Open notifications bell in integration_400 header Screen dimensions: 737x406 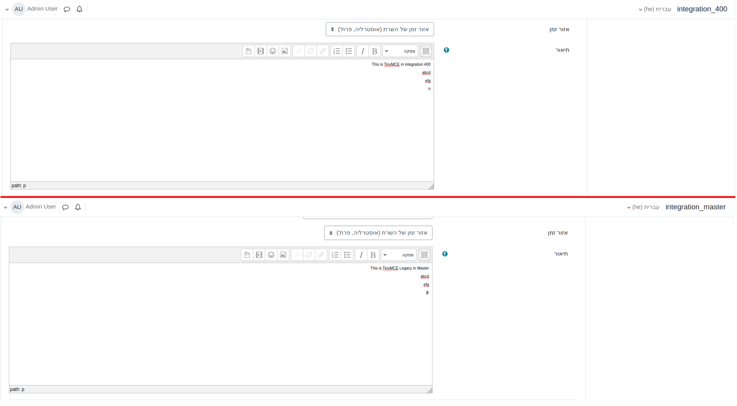[x=80, y=9]
